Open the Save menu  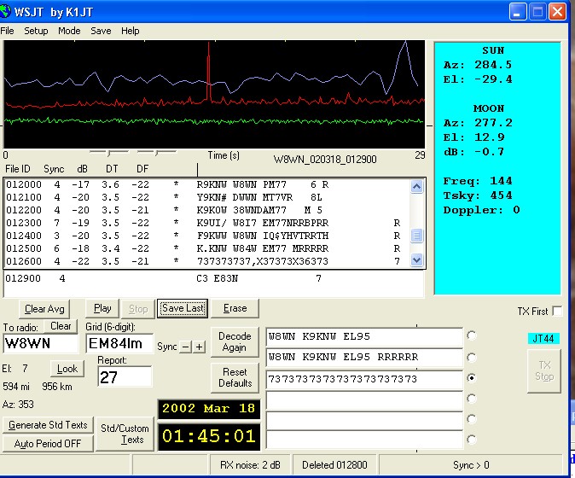tap(101, 31)
